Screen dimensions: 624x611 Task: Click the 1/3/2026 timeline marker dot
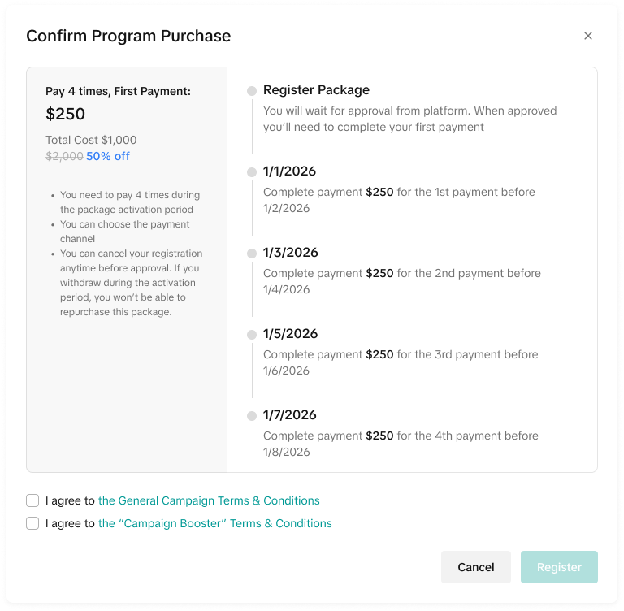coord(252,253)
